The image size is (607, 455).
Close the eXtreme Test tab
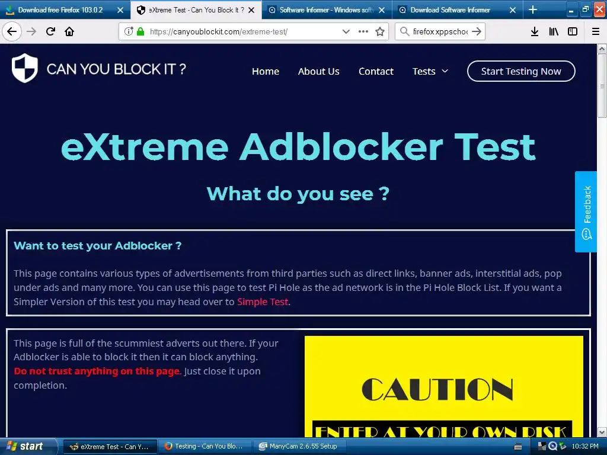[x=251, y=10]
